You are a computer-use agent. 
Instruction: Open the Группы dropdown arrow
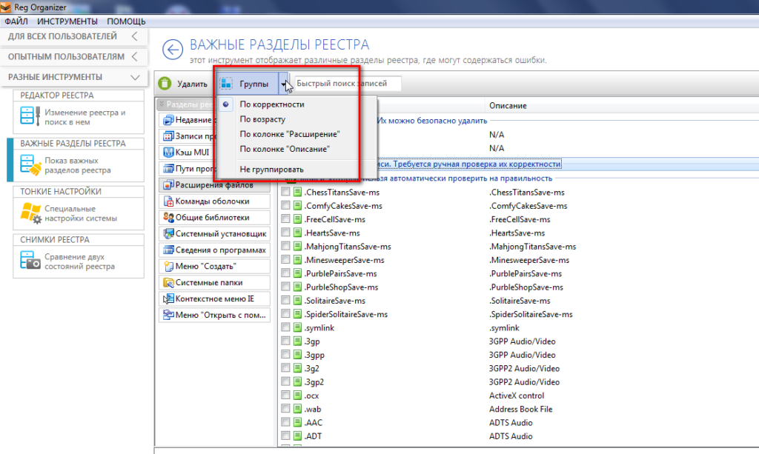click(x=283, y=84)
